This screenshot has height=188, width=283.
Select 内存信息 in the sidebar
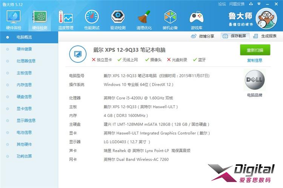pos(29,85)
